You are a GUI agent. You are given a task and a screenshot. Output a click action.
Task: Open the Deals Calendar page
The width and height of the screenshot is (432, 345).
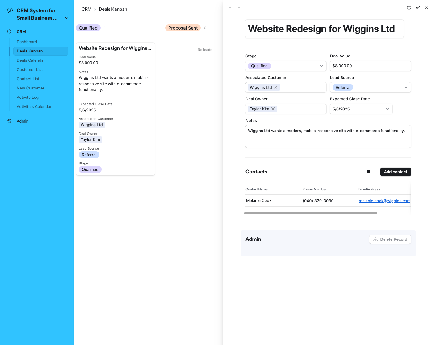(31, 60)
